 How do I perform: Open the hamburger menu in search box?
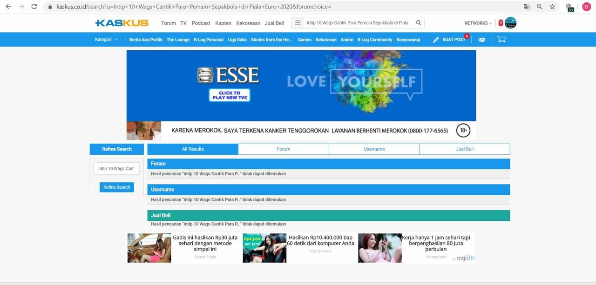tap(298, 23)
